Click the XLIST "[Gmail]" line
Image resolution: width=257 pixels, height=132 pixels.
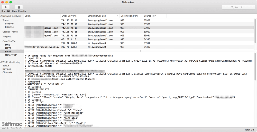(56, 123)
